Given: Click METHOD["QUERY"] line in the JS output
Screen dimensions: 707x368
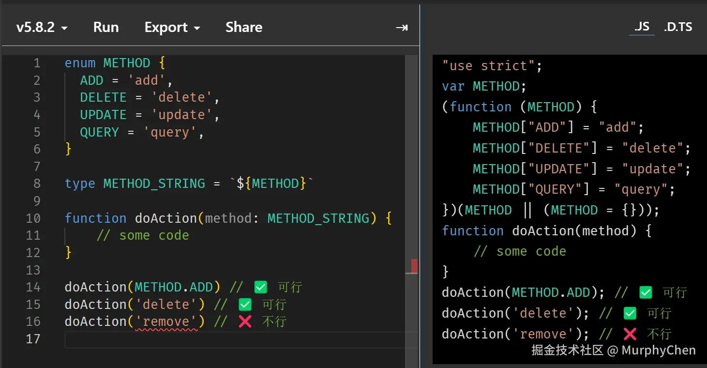Looking at the screenshot, I should (x=574, y=189).
